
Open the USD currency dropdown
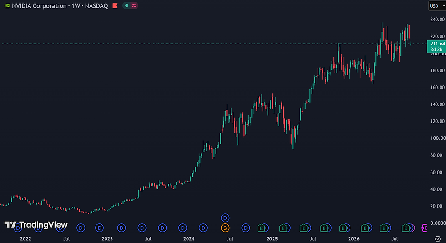pyautogui.click(x=436, y=5)
